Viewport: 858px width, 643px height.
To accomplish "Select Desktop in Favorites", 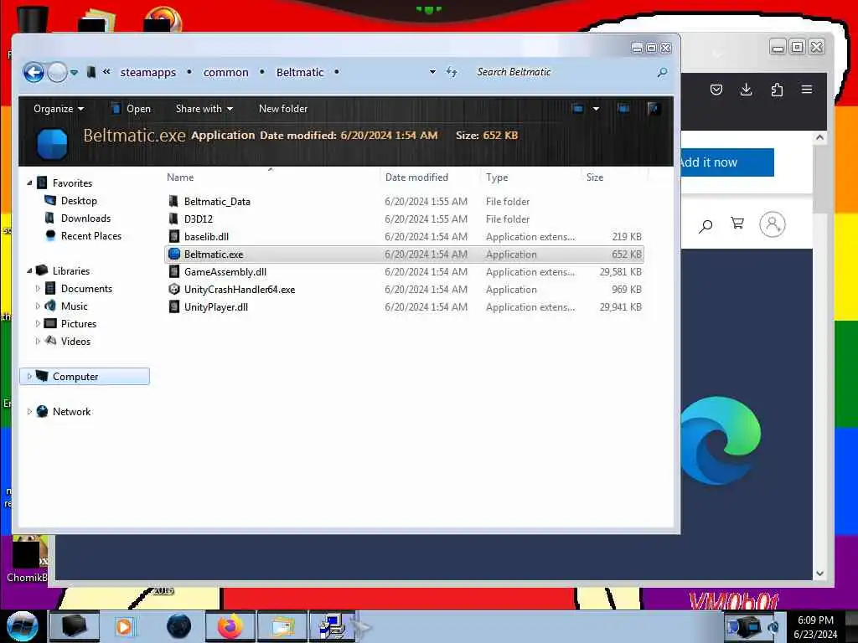I will click(x=79, y=201).
